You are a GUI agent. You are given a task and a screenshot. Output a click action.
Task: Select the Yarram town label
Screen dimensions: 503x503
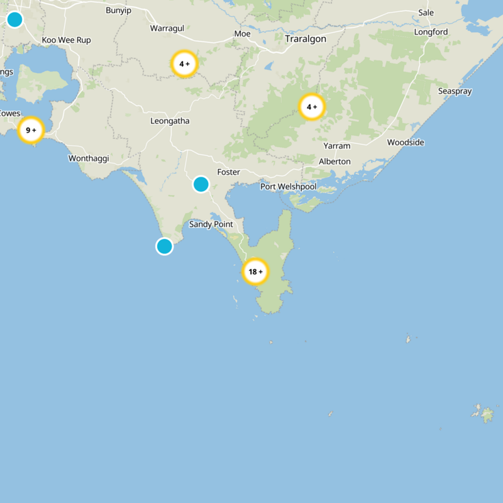pos(336,145)
